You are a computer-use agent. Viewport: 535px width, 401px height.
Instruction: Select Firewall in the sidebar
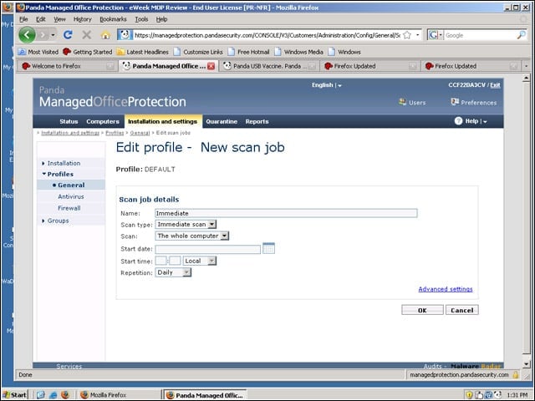click(x=69, y=208)
